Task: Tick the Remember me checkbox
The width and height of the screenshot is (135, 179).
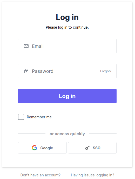Action: pyautogui.click(x=21, y=117)
